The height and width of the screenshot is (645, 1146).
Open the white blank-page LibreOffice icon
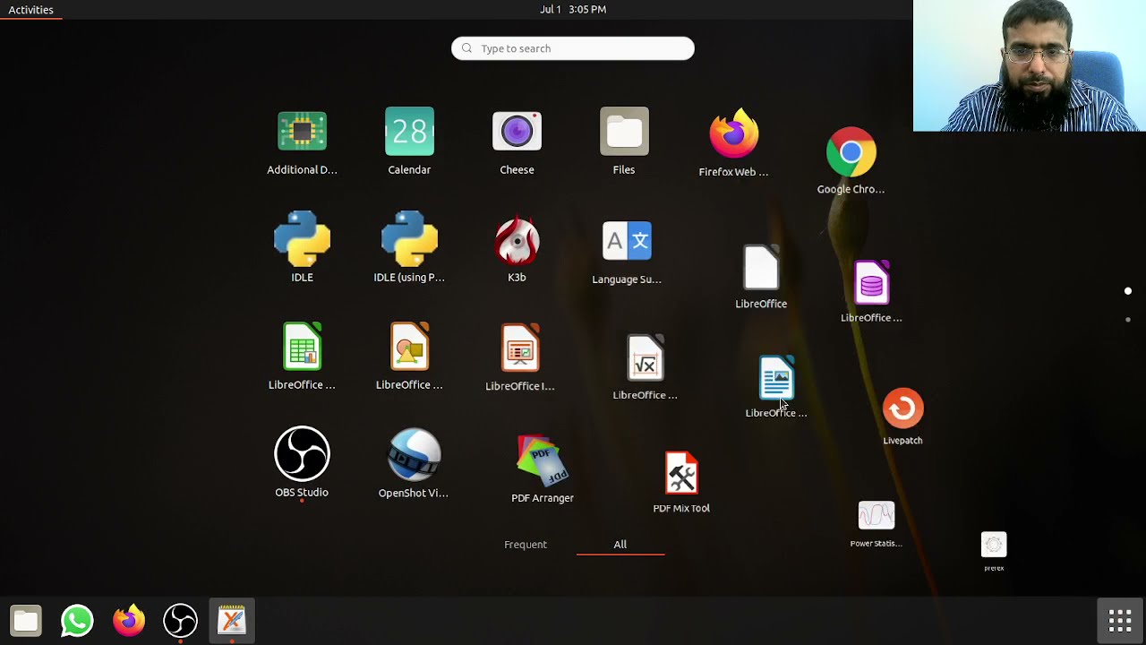(x=761, y=267)
